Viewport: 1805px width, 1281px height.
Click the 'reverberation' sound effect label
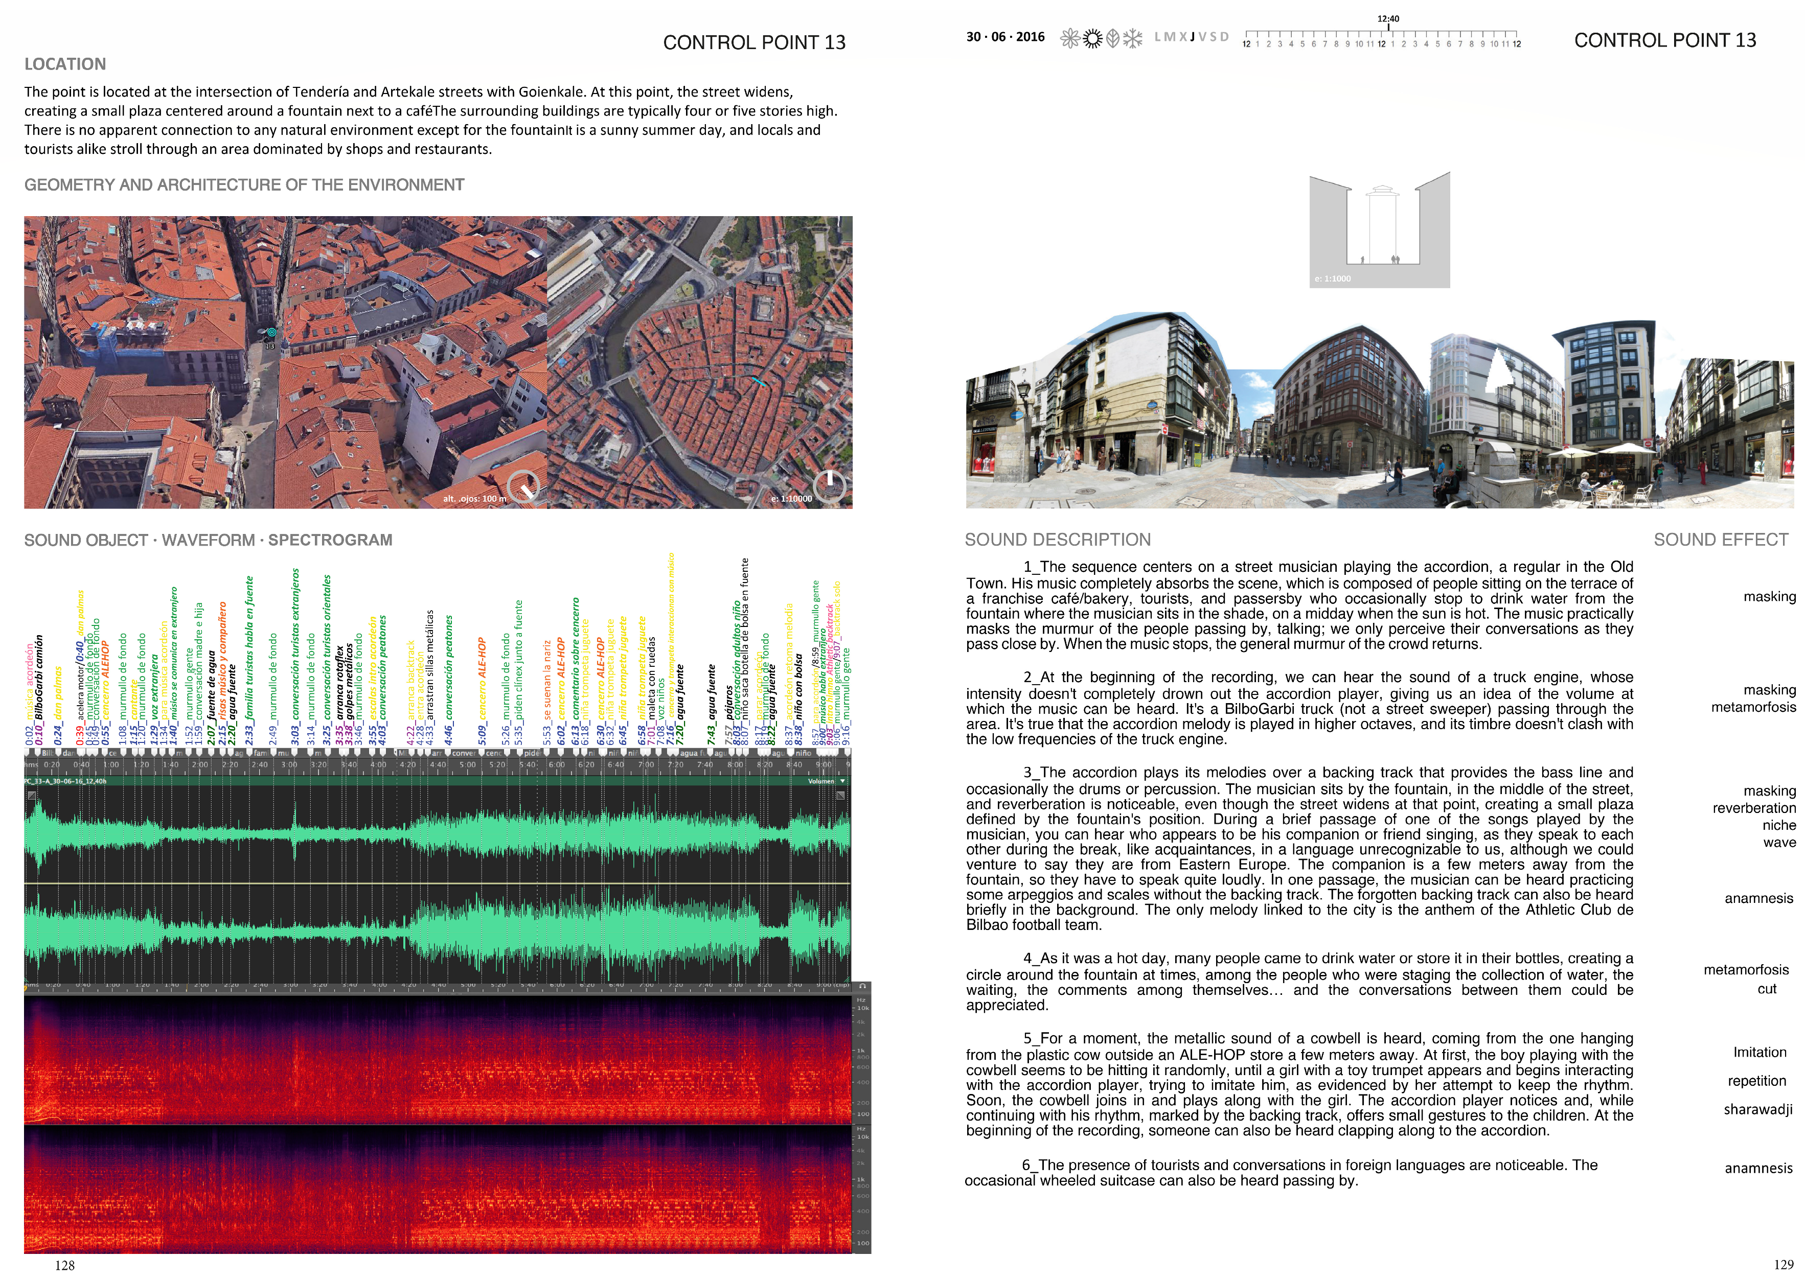(x=1754, y=808)
